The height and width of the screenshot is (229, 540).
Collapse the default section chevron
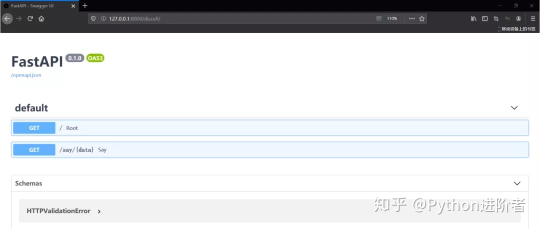click(514, 108)
